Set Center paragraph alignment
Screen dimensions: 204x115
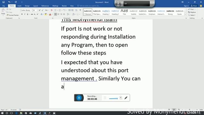point(58,14)
